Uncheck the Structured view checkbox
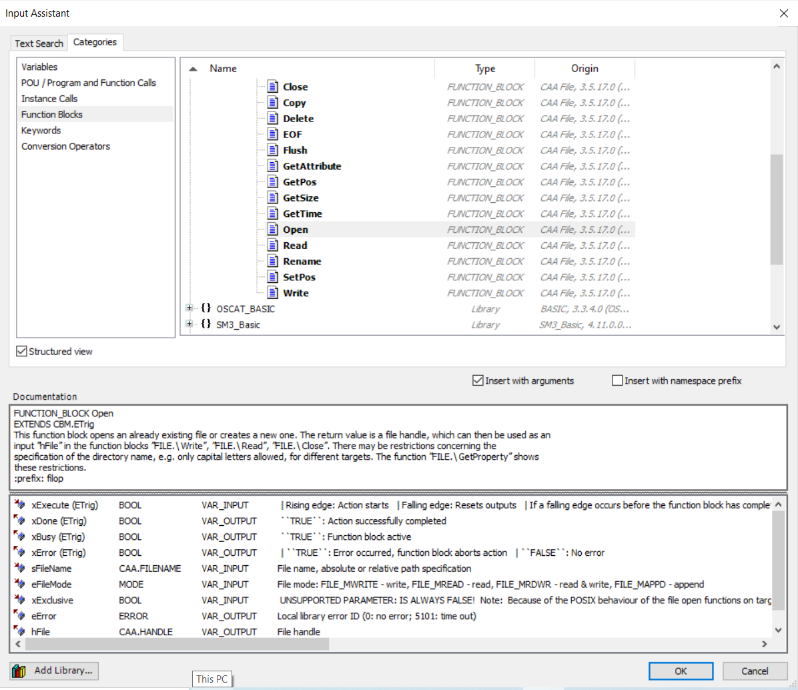This screenshot has width=798, height=690. pos(21,352)
